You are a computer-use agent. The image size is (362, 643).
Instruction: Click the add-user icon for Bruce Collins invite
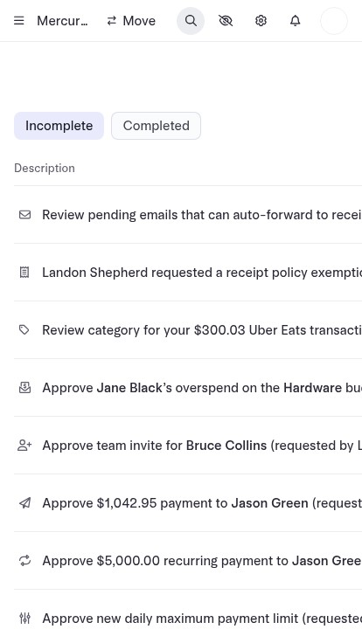tap(24, 445)
